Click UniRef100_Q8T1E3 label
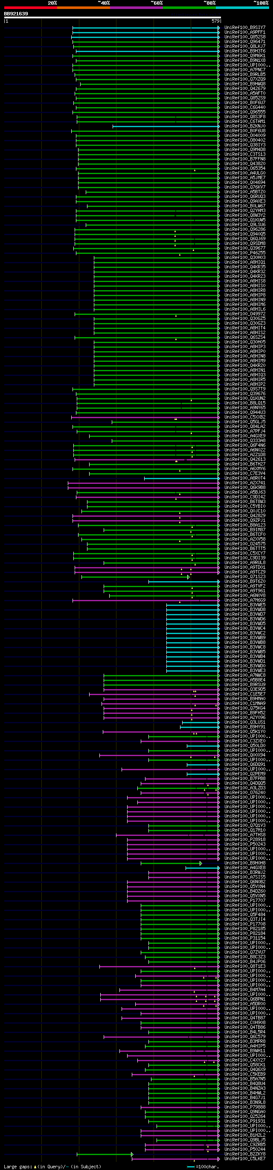 coord(245,966)
